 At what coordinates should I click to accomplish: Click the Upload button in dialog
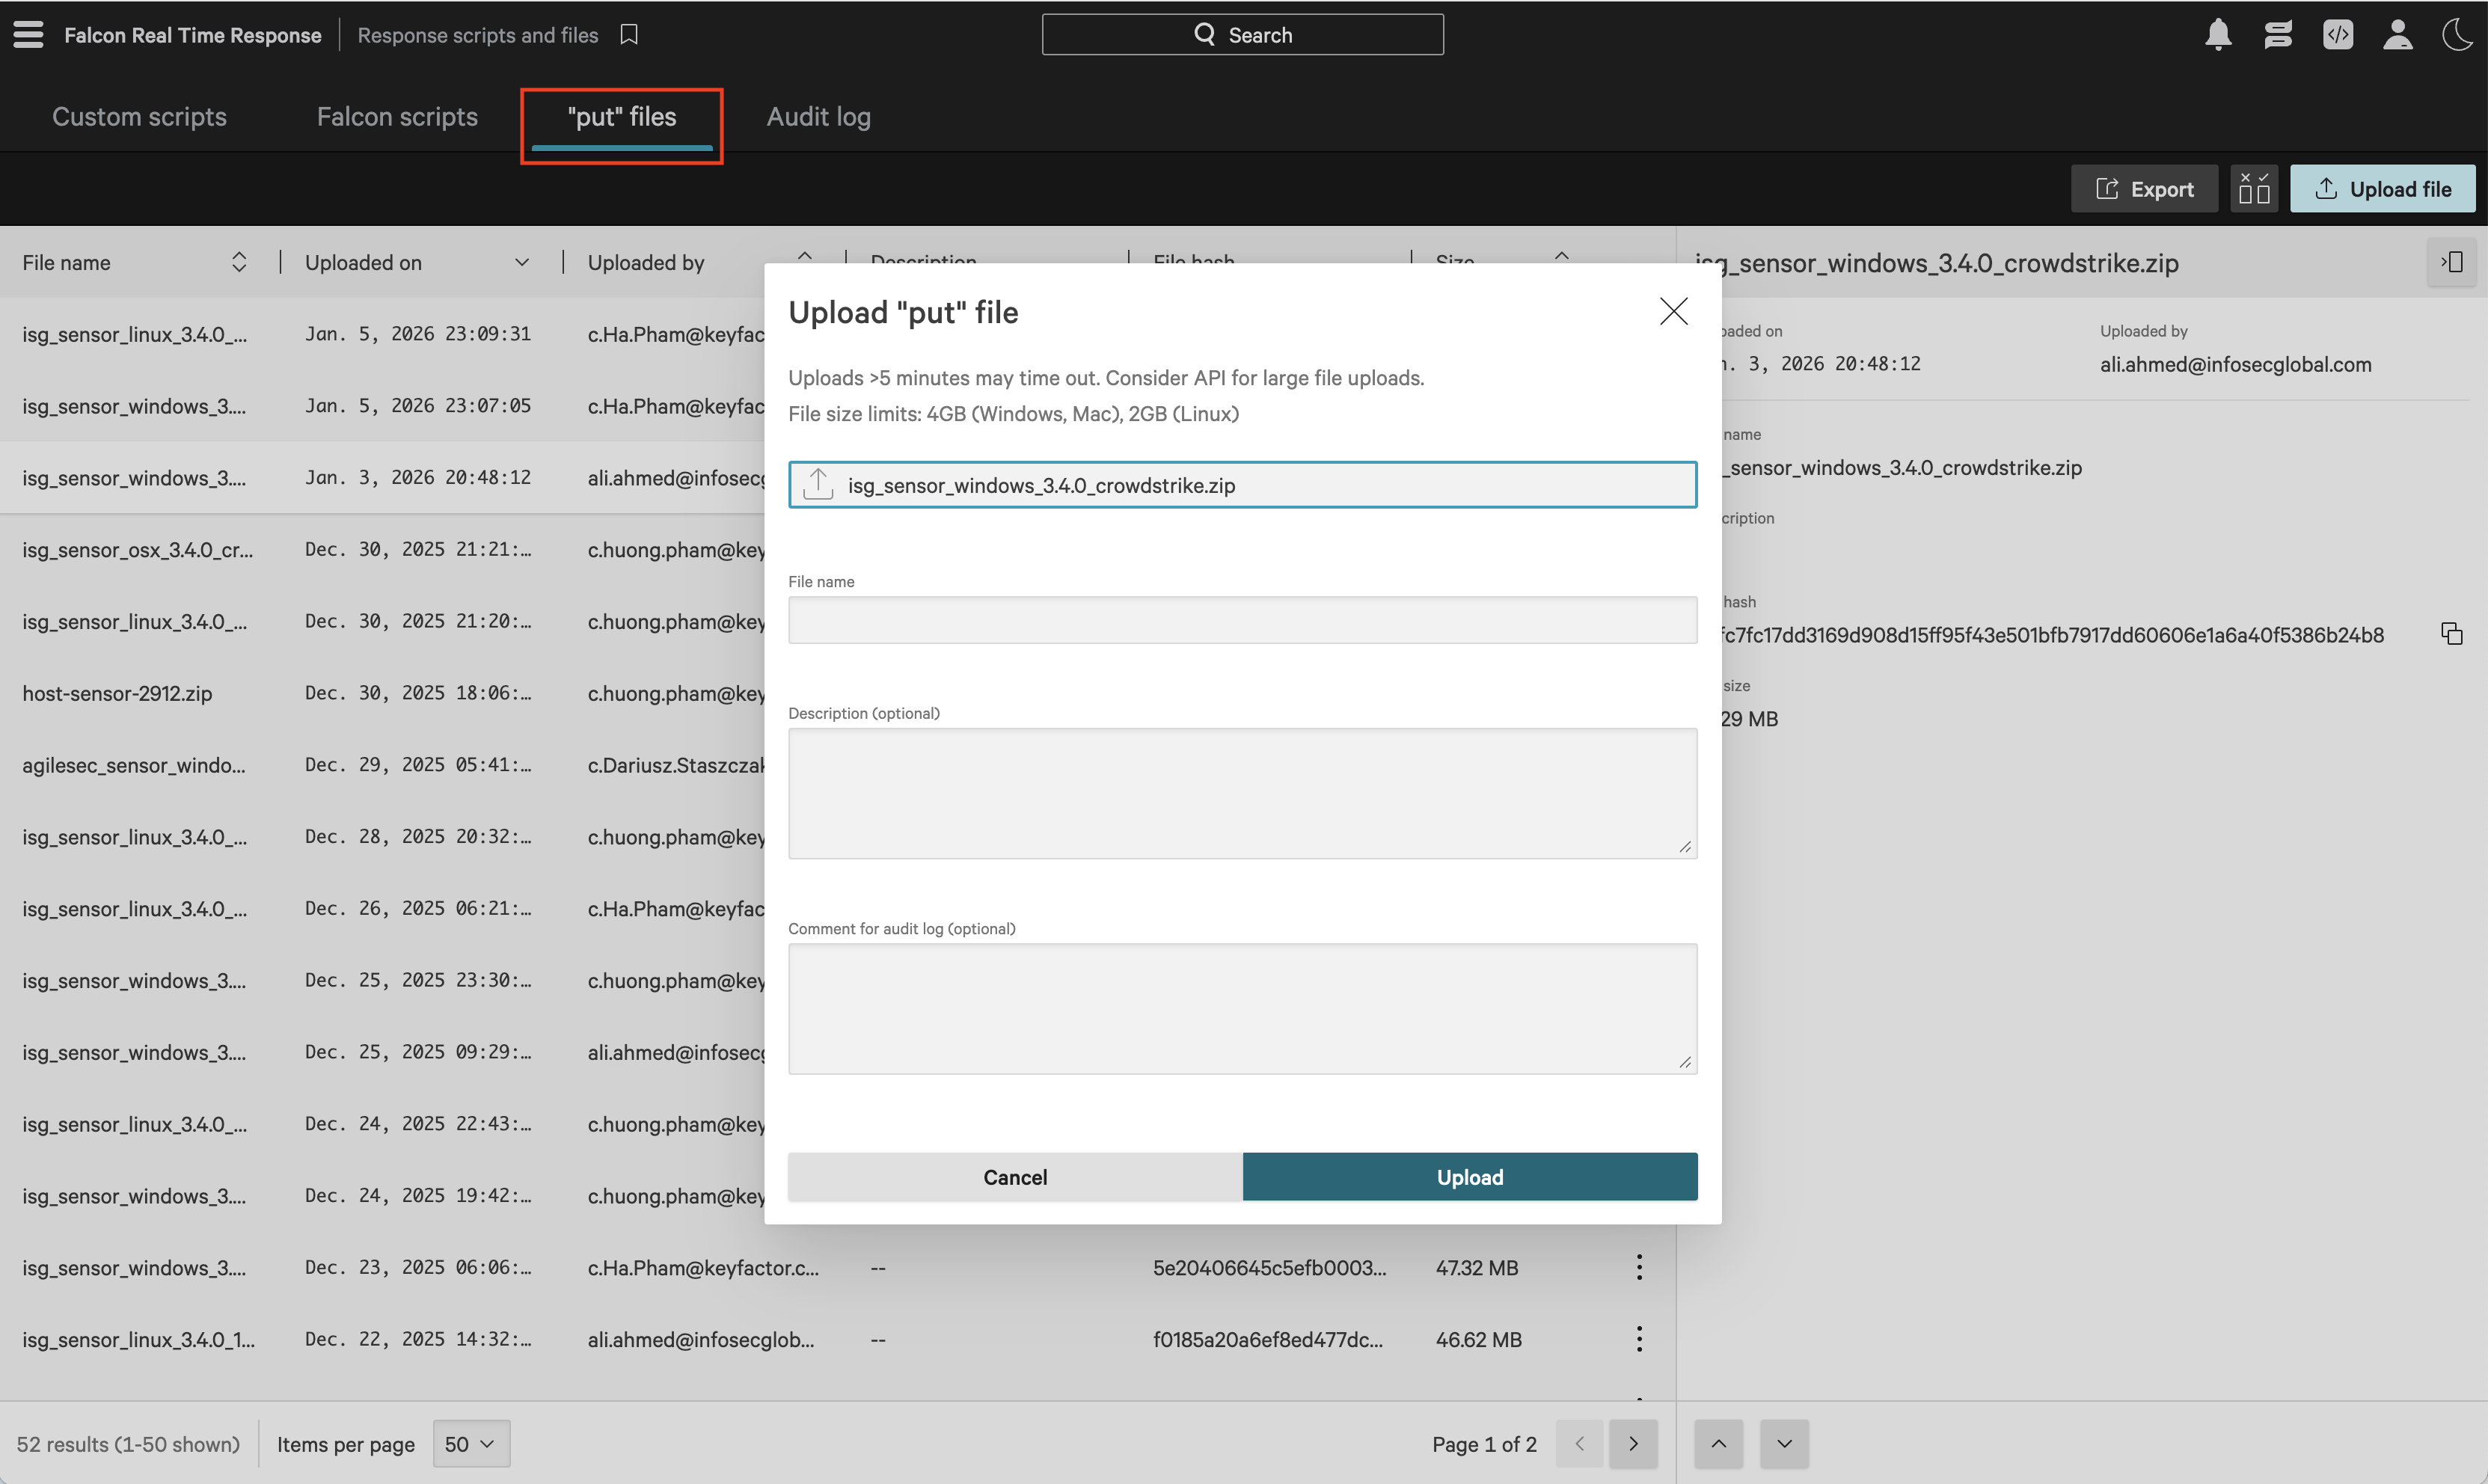click(1469, 1177)
